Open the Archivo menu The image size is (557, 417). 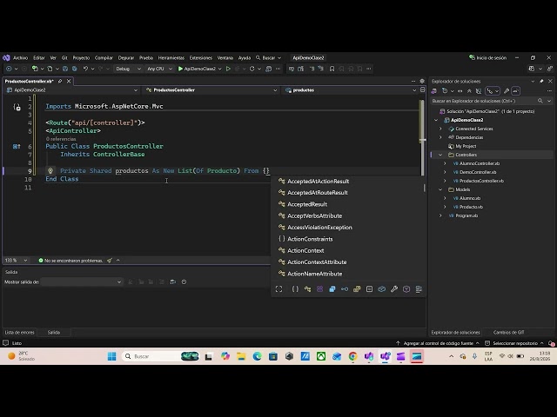[x=20, y=58]
